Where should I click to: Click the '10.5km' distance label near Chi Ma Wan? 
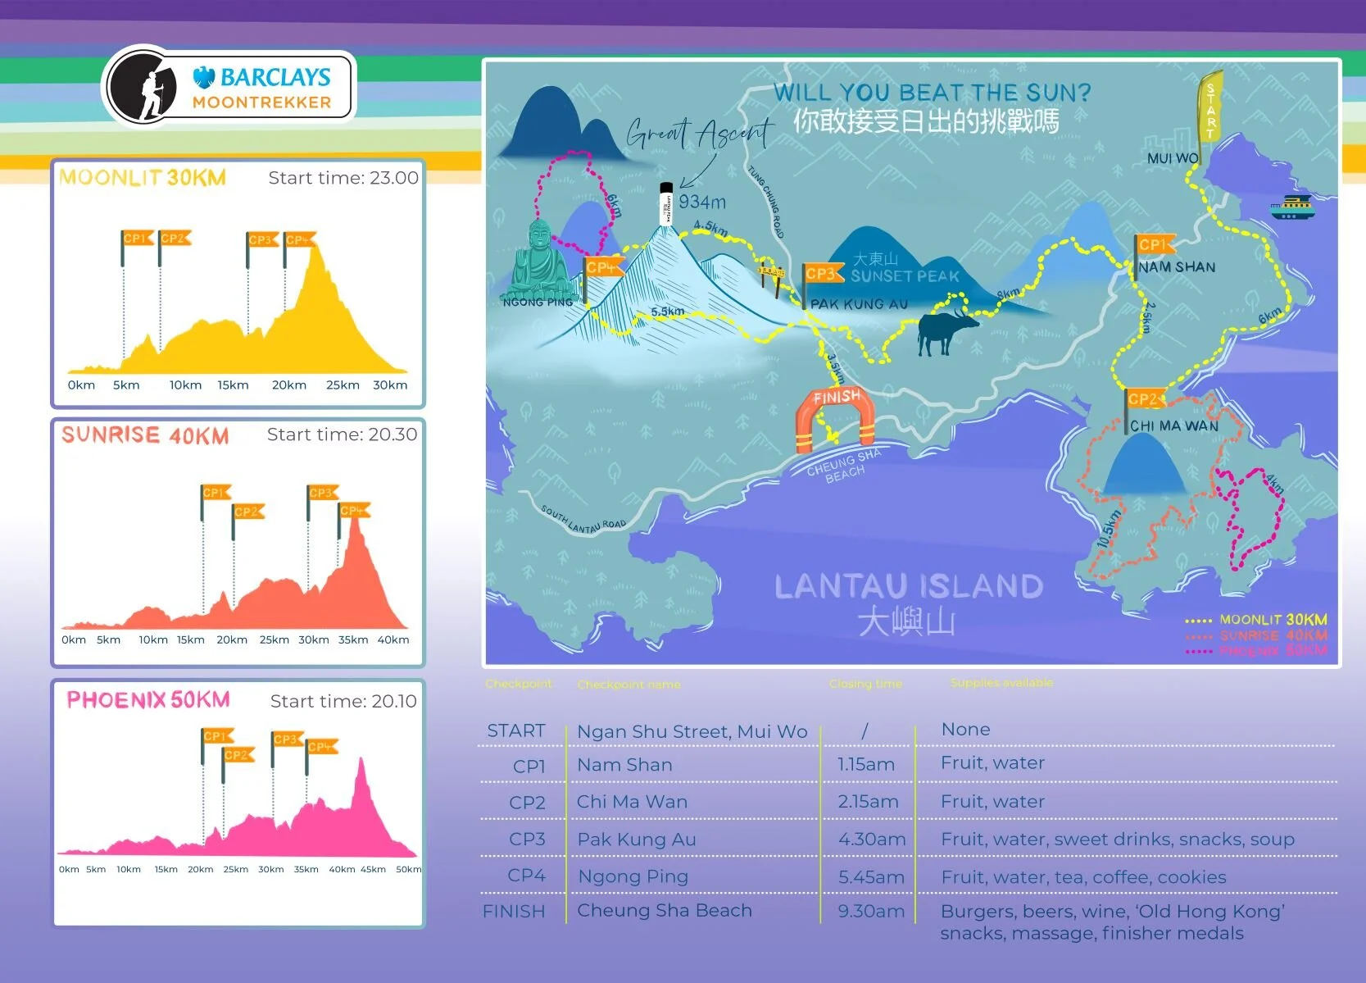point(1108,529)
